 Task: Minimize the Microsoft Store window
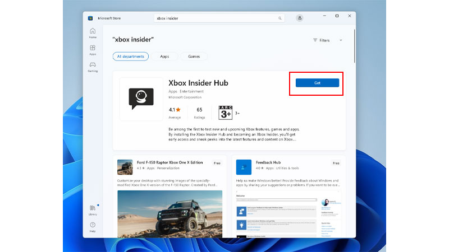[324, 16]
